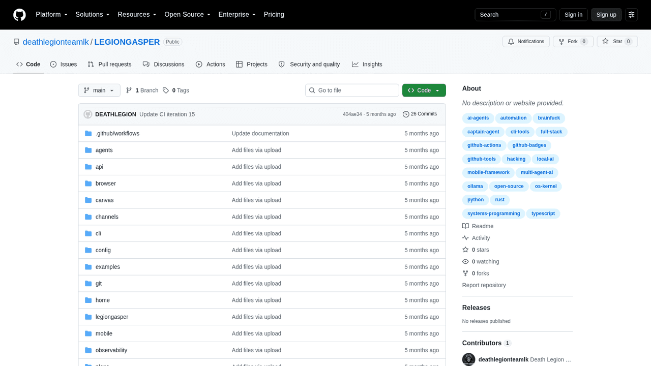Click the top Search box
The height and width of the screenshot is (366, 651).
(515, 15)
